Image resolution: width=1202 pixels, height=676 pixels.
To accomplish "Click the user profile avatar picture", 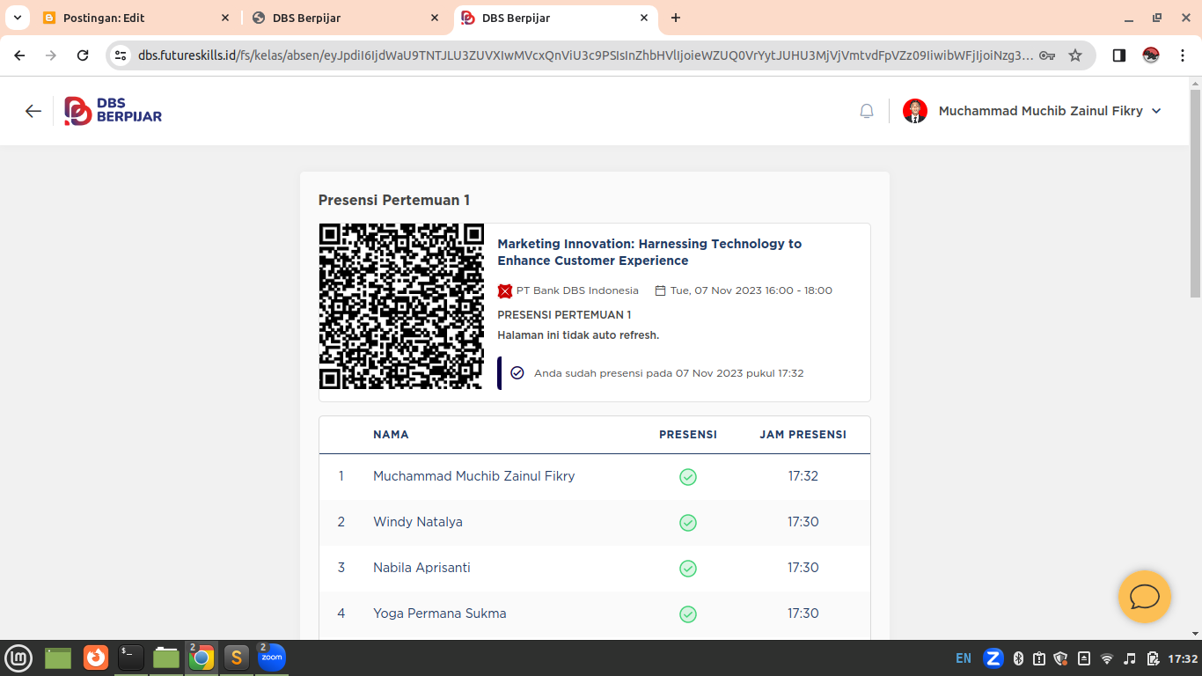I will (915, 111).
